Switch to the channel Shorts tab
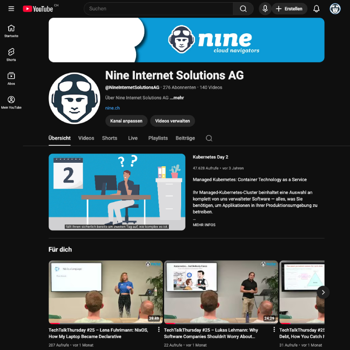Viewport: 350px width, 350px height. [x=110, y=138]
